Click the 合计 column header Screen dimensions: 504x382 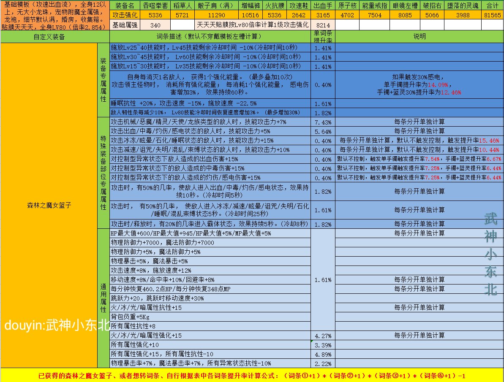tap(493, 5)
